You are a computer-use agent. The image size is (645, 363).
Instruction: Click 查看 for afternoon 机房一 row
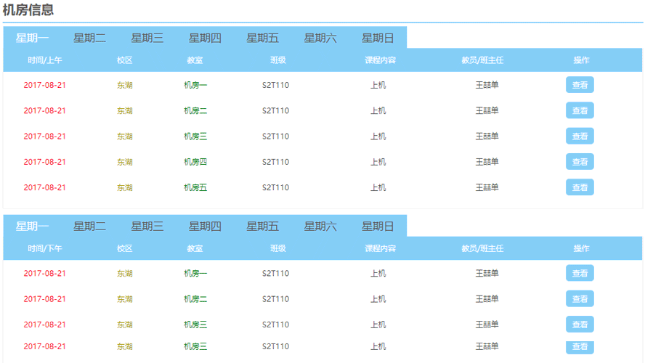580,273
